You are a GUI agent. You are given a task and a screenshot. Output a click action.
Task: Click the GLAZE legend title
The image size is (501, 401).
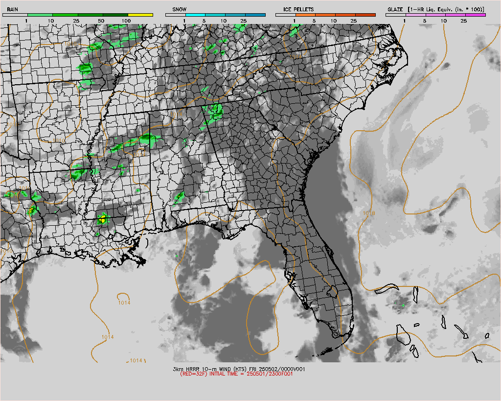(395, 9)
